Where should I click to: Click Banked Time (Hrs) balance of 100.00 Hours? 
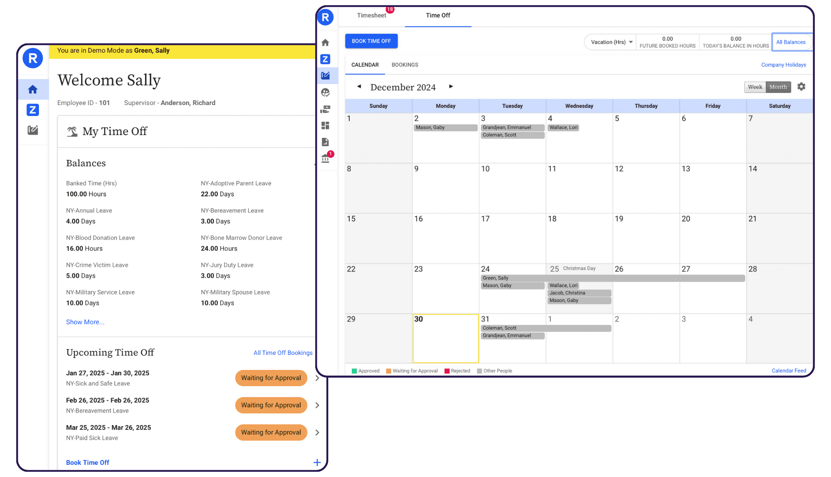(86, 194)
